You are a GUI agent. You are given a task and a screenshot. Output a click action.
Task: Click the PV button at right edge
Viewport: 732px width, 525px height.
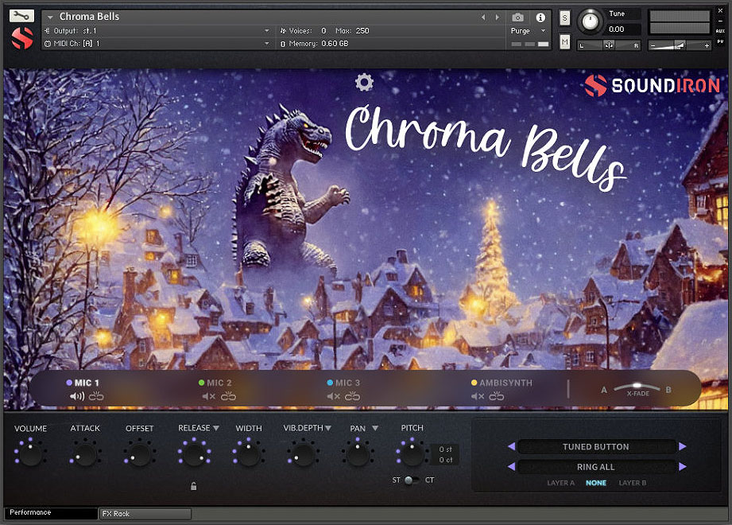click(x=720, y=41)
